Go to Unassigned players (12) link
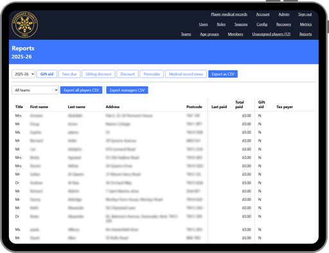 coord(271,34)
